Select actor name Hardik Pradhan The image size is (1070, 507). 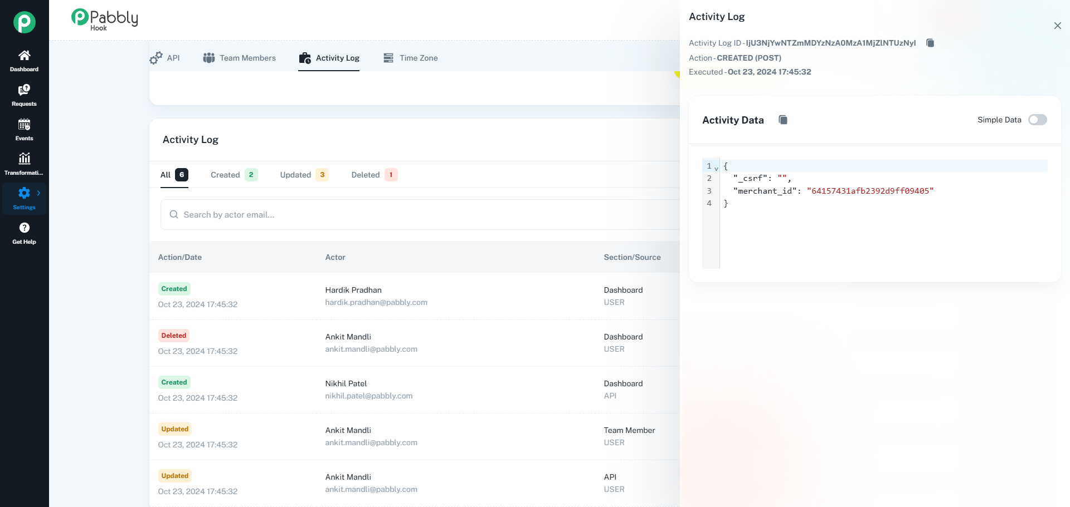click(x=353, y=290)
